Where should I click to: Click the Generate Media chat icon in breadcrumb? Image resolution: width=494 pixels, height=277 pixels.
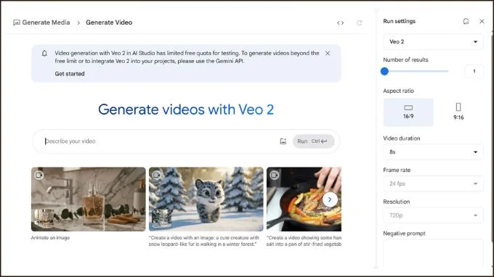pyautogui.click(x=17, y=22)
